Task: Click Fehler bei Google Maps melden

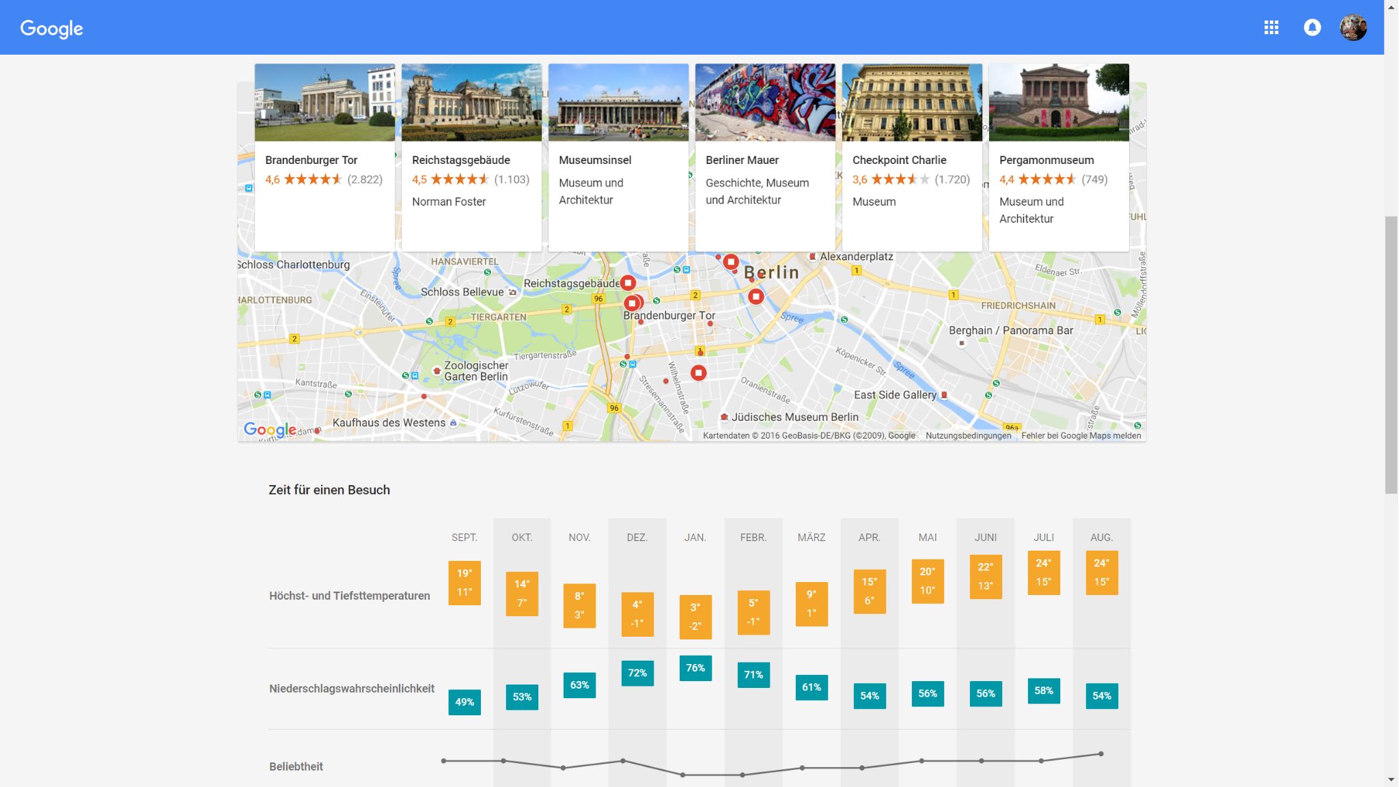Action: point(1081,436)
